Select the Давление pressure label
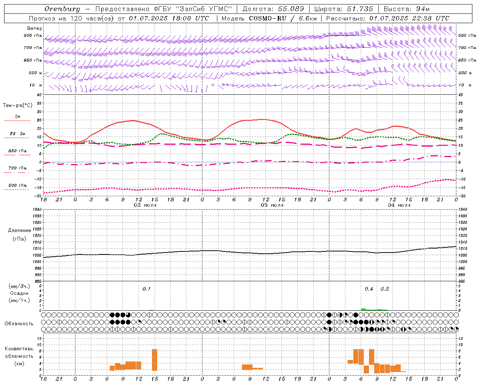Viewport: 478px width, 382px height. pos(19,231)
